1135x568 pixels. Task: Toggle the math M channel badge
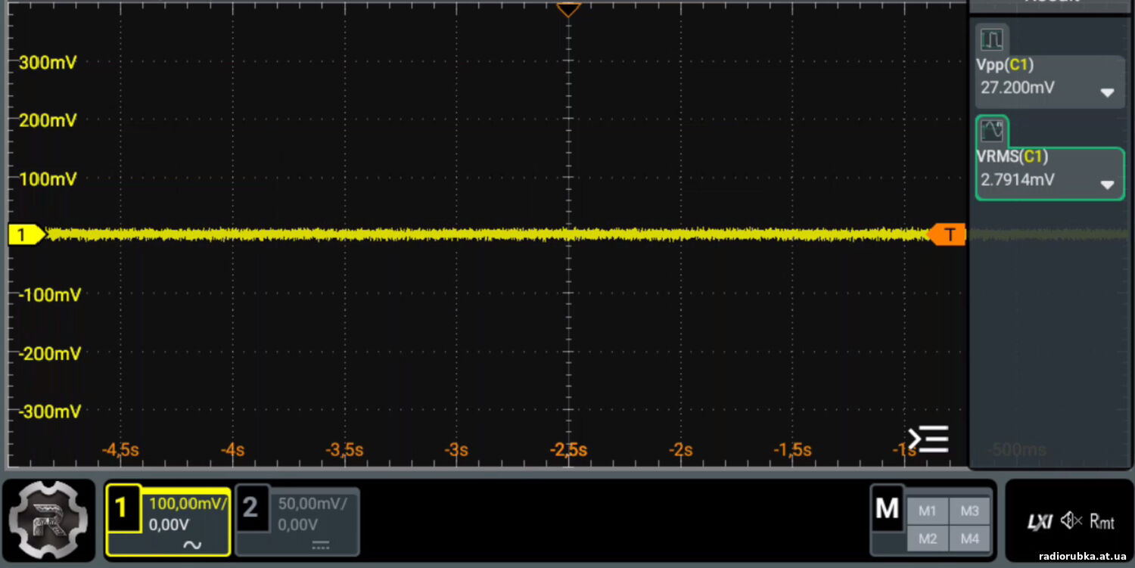point(887,509)
